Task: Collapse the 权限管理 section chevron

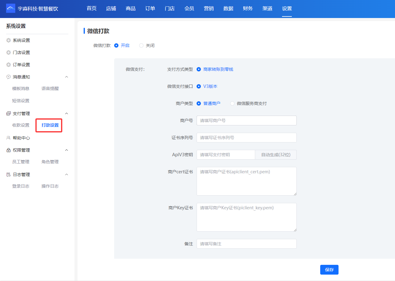Action: [67, 150]
